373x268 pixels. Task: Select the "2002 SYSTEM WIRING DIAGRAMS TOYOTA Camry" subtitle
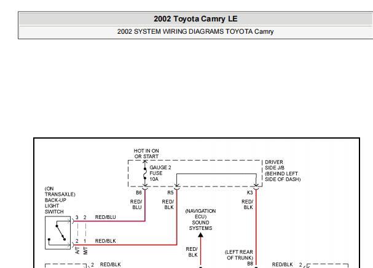195,31
